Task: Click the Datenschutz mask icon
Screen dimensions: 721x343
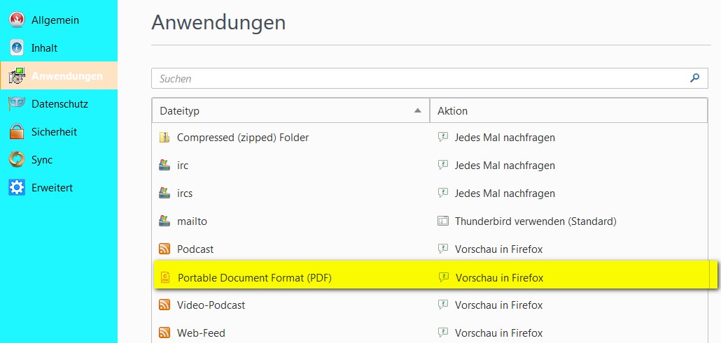Action: [x=17, y=104]
